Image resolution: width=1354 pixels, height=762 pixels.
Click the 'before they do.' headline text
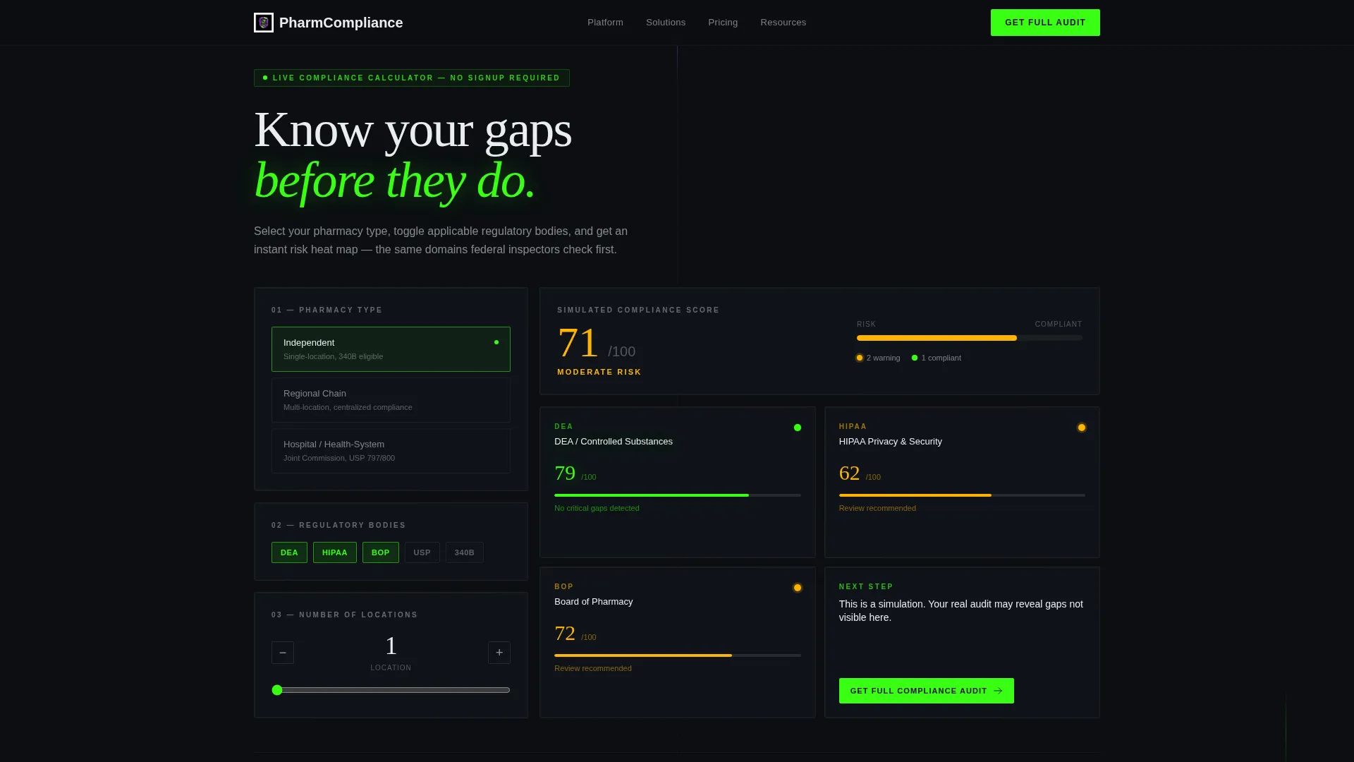[395, 181]
